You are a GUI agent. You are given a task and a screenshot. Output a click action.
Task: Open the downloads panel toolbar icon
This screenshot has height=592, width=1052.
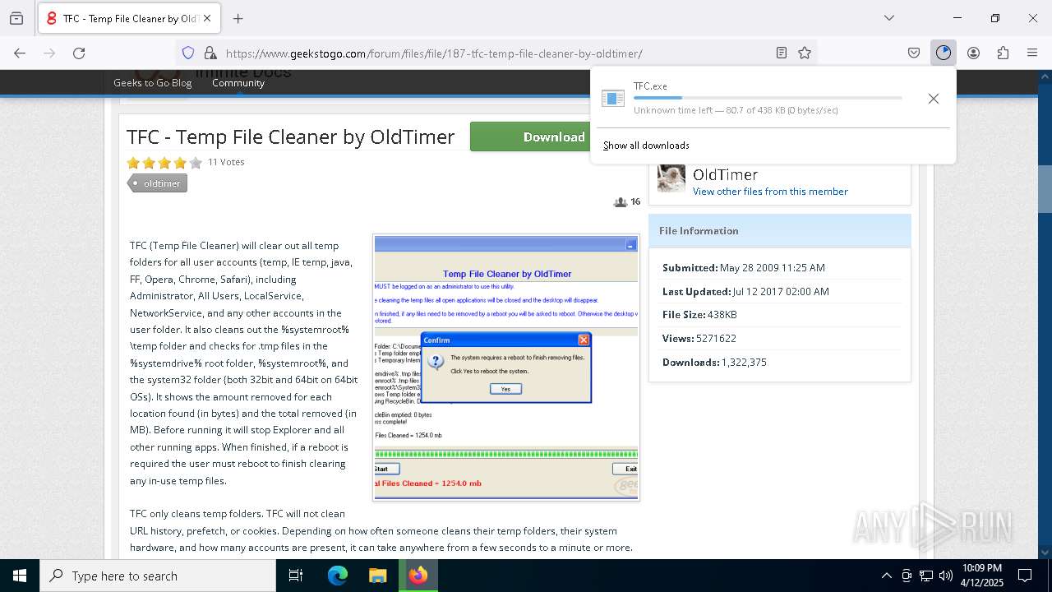click(943, 53)
